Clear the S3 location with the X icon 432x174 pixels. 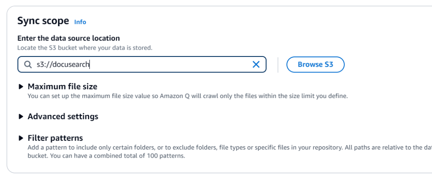256,64
